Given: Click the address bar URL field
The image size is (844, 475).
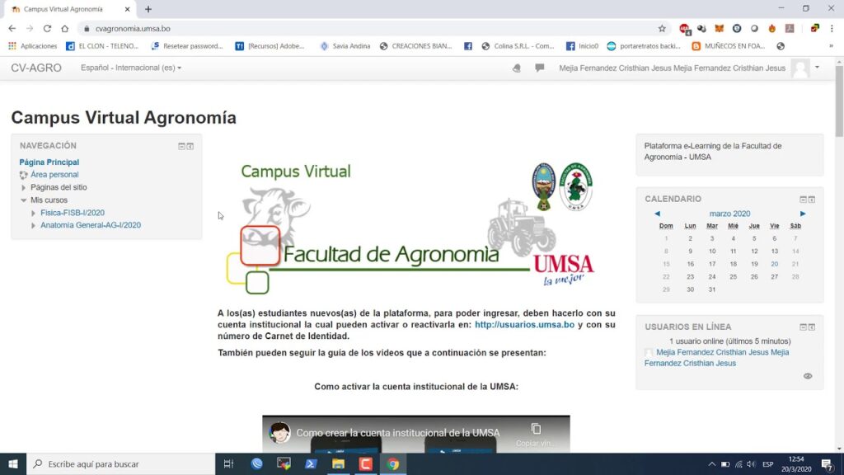Looking at the screenshot, I should click(x=372, y=29).
